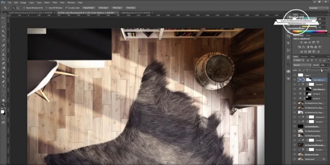The image size is (330, 165).
Task: Select the Eyedropper tool
Action: point(4,41)
